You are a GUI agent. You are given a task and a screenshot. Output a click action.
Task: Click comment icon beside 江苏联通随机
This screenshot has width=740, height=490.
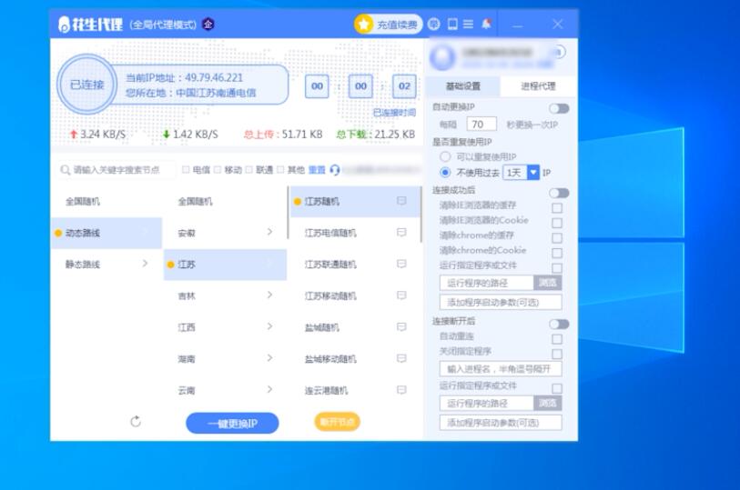pyautogui.click(x=401, y=264)
